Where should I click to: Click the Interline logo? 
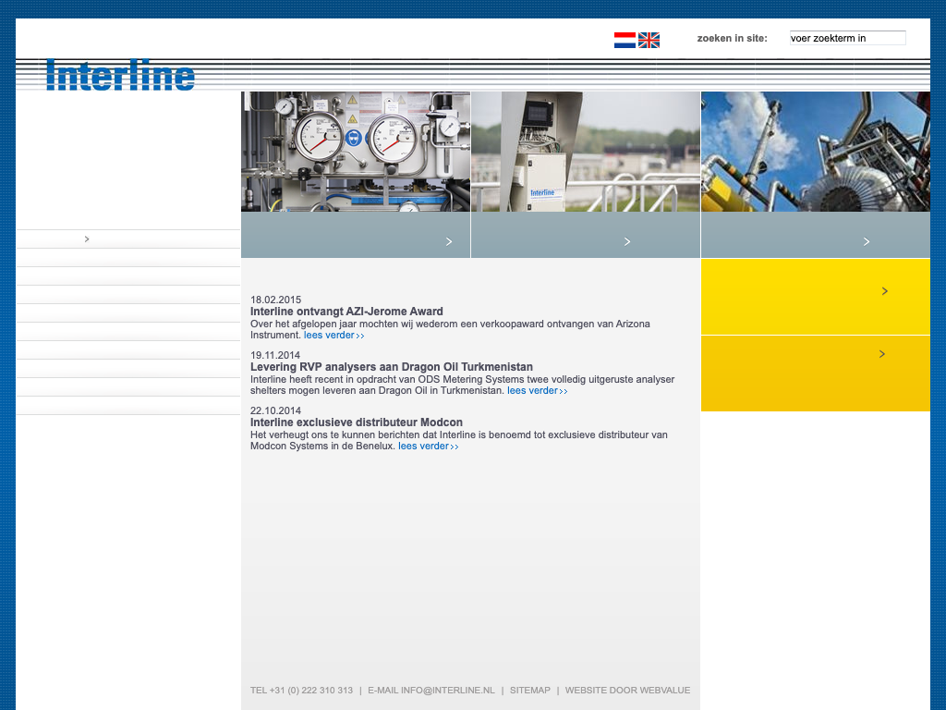[x=120, y=75]
